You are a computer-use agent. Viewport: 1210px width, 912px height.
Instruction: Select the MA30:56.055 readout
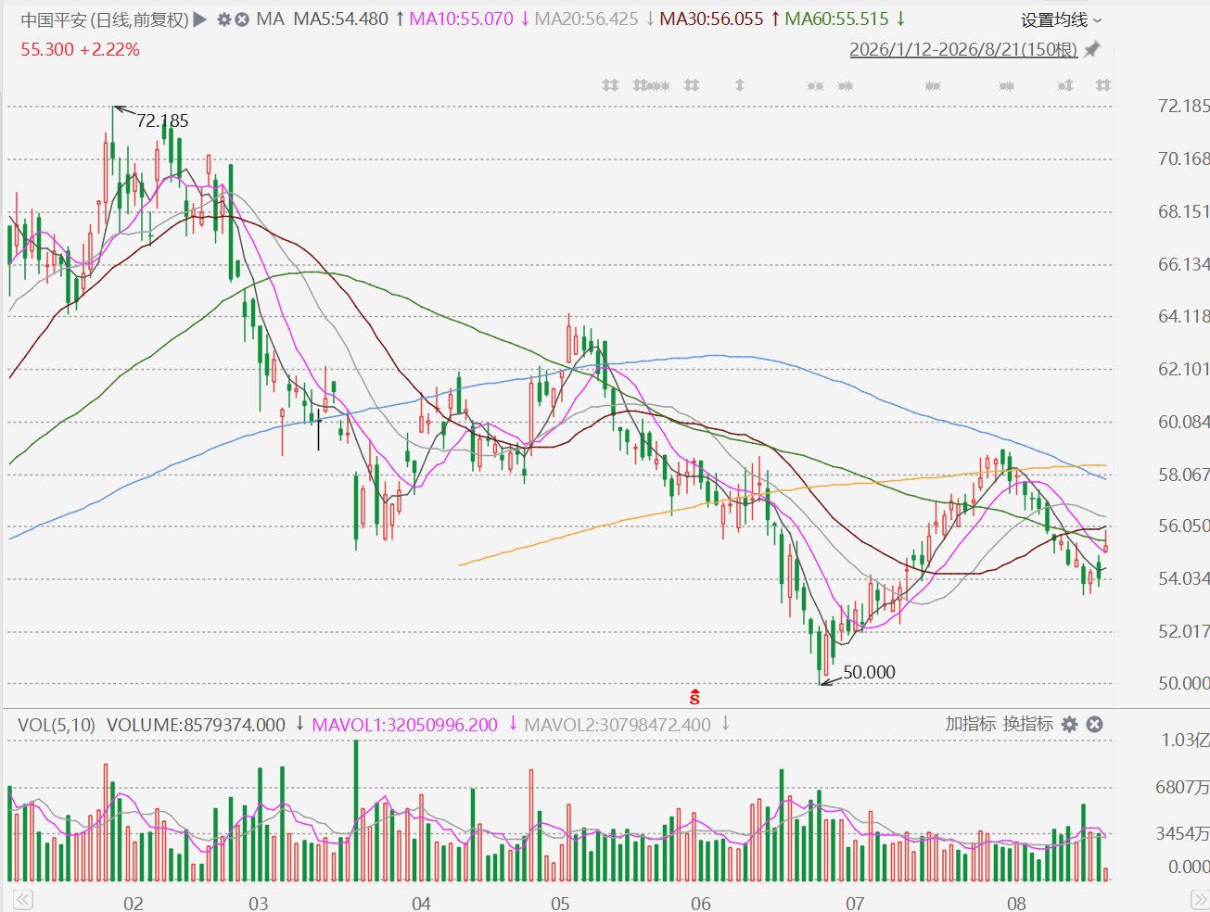coord(711,19)
